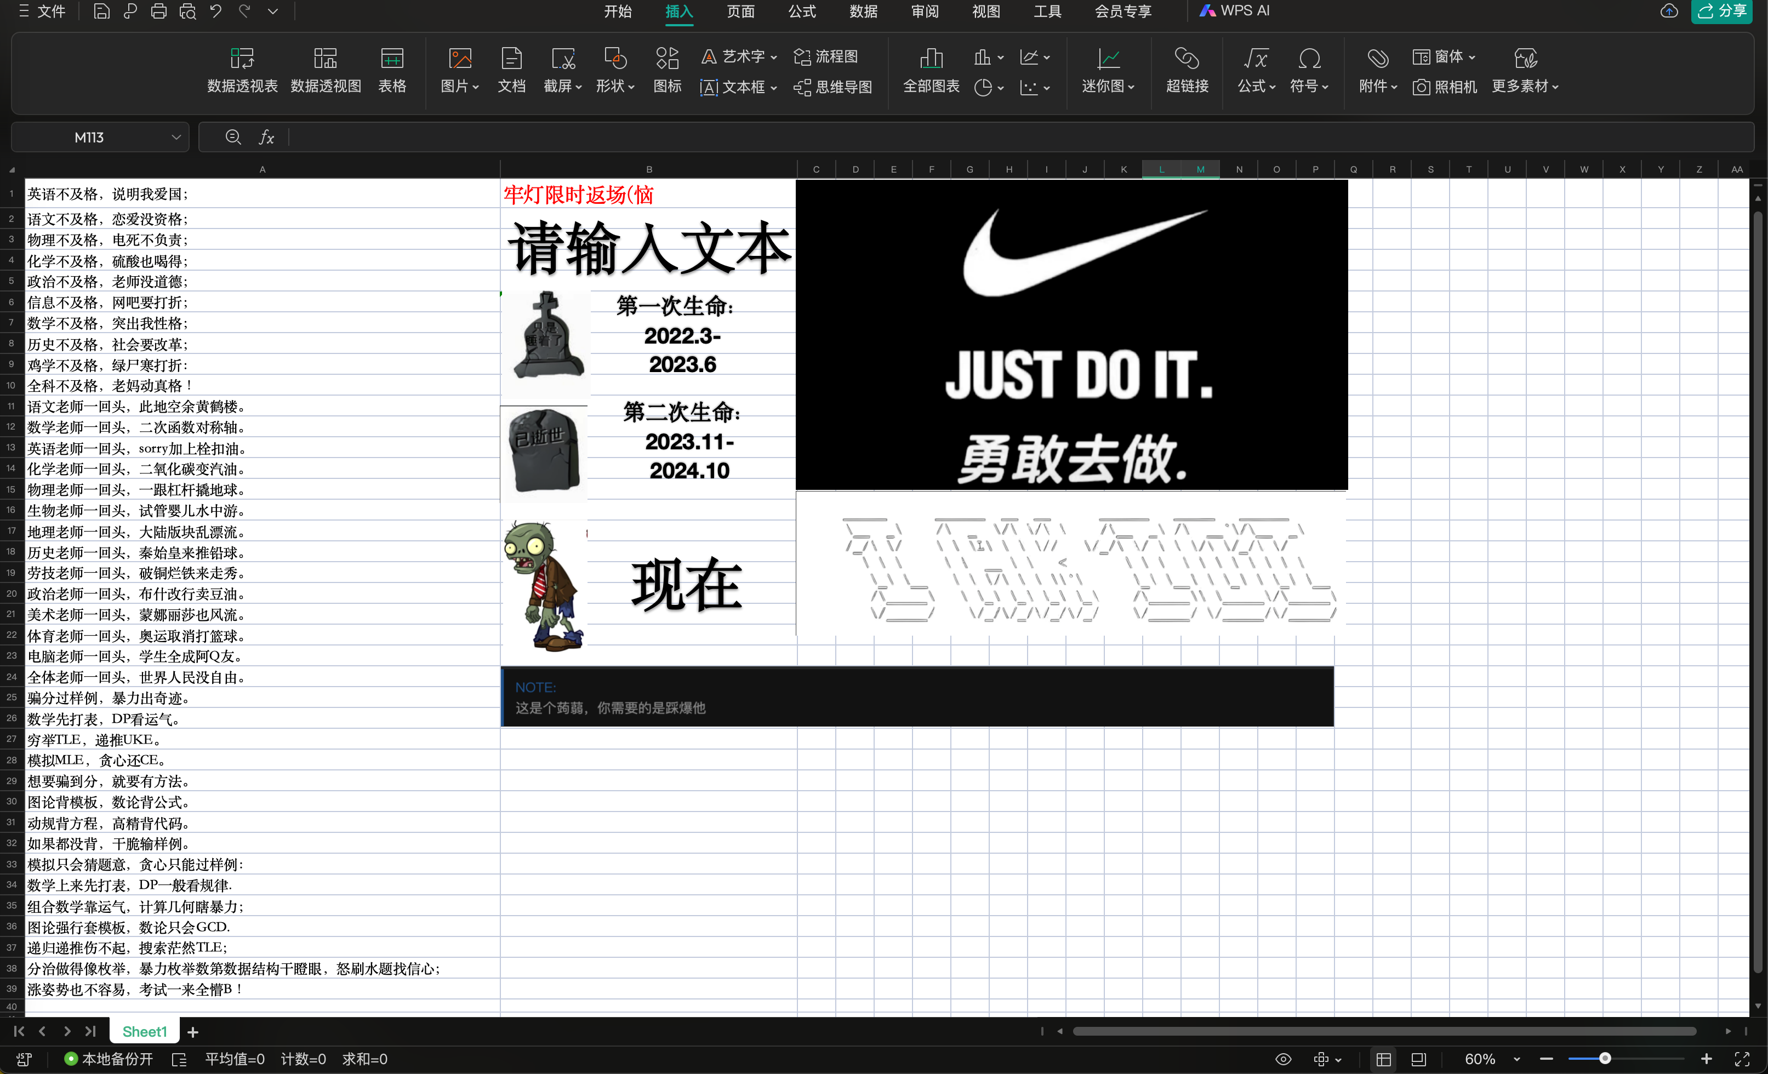
Task: Click the formula bar input field
Action: (x=1021, y=137)
